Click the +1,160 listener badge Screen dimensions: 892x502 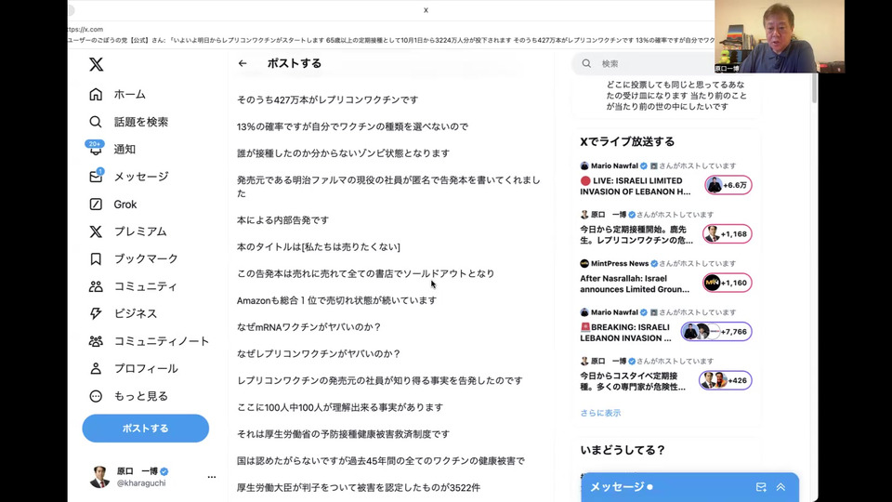[x=728, y=283]
